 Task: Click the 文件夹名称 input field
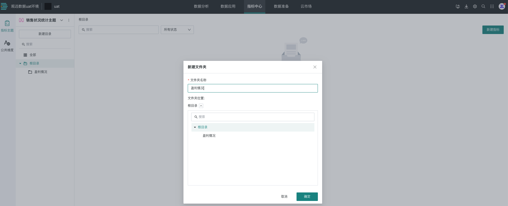coord(253,88)
